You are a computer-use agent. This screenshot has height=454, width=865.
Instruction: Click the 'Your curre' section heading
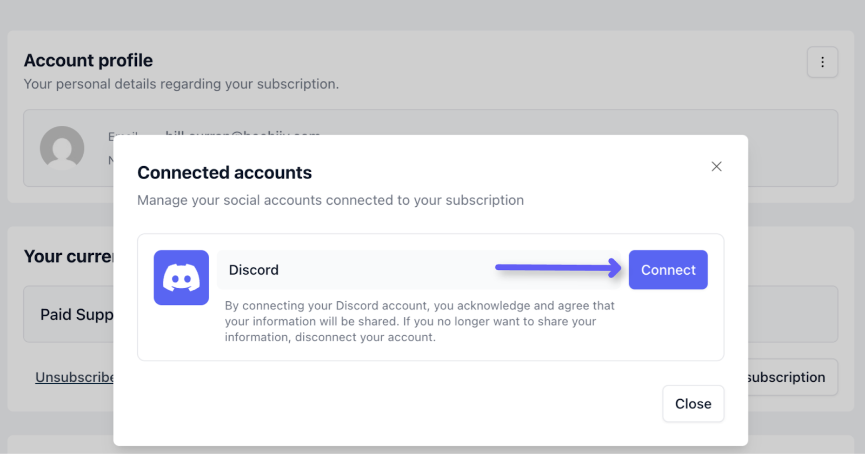tap(69, 256)
